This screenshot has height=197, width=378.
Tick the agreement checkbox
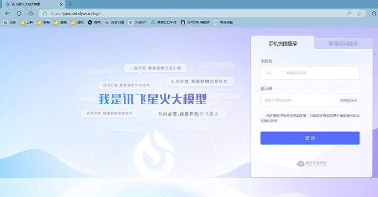pyautogui.click(x=262, y=116)
